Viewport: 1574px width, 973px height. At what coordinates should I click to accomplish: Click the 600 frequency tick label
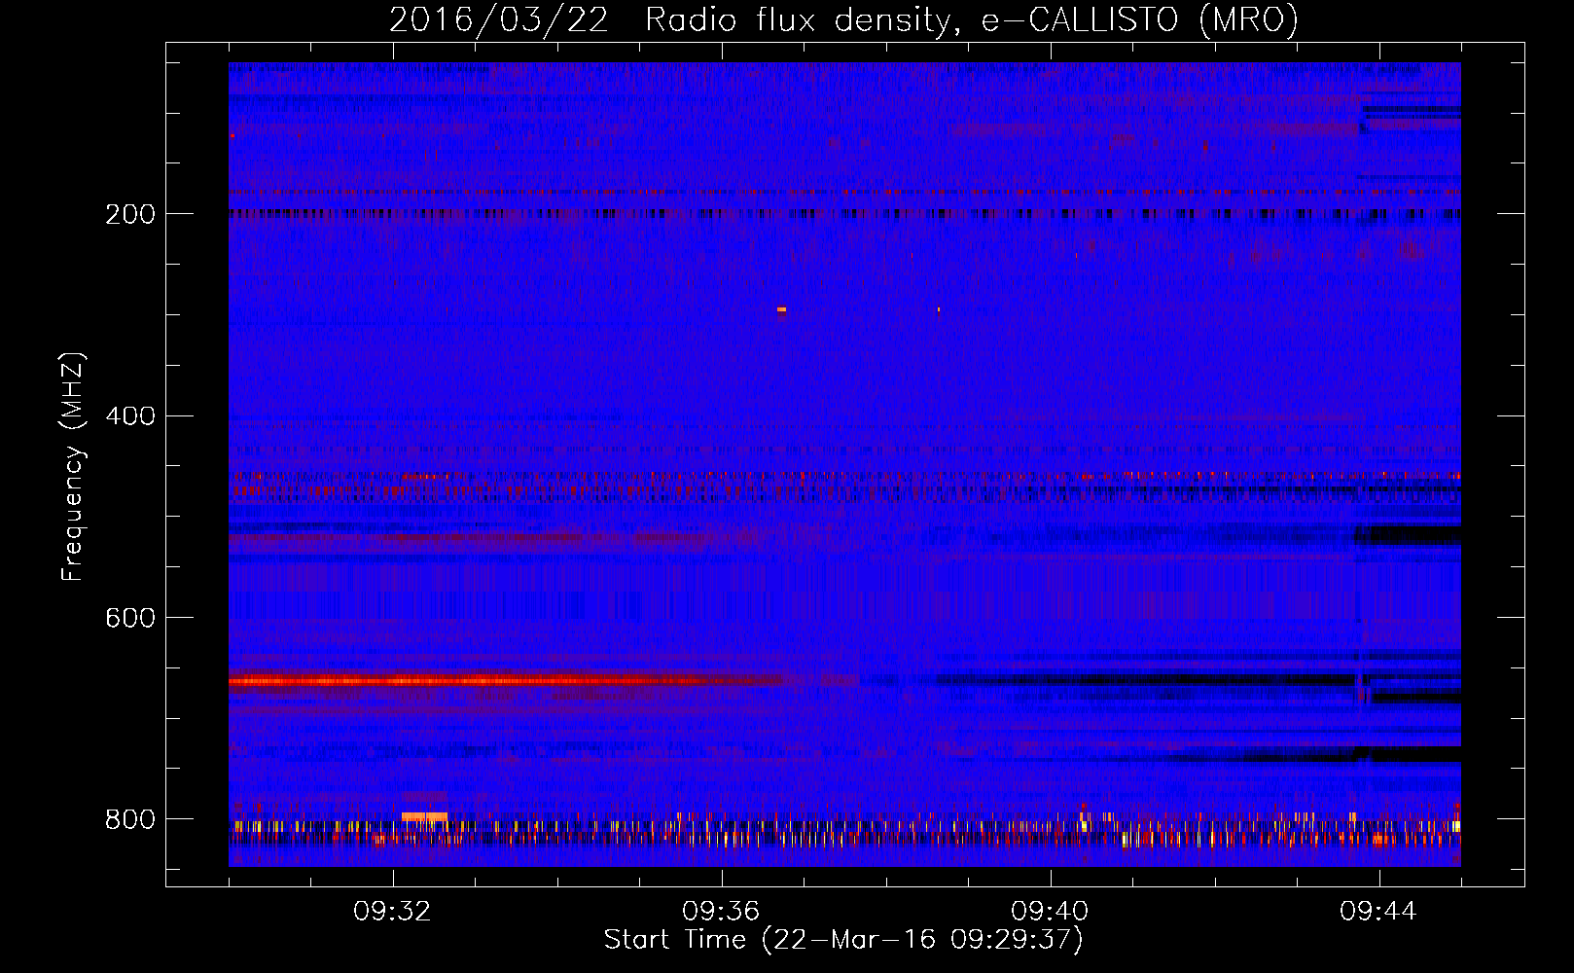pos(130,619)
